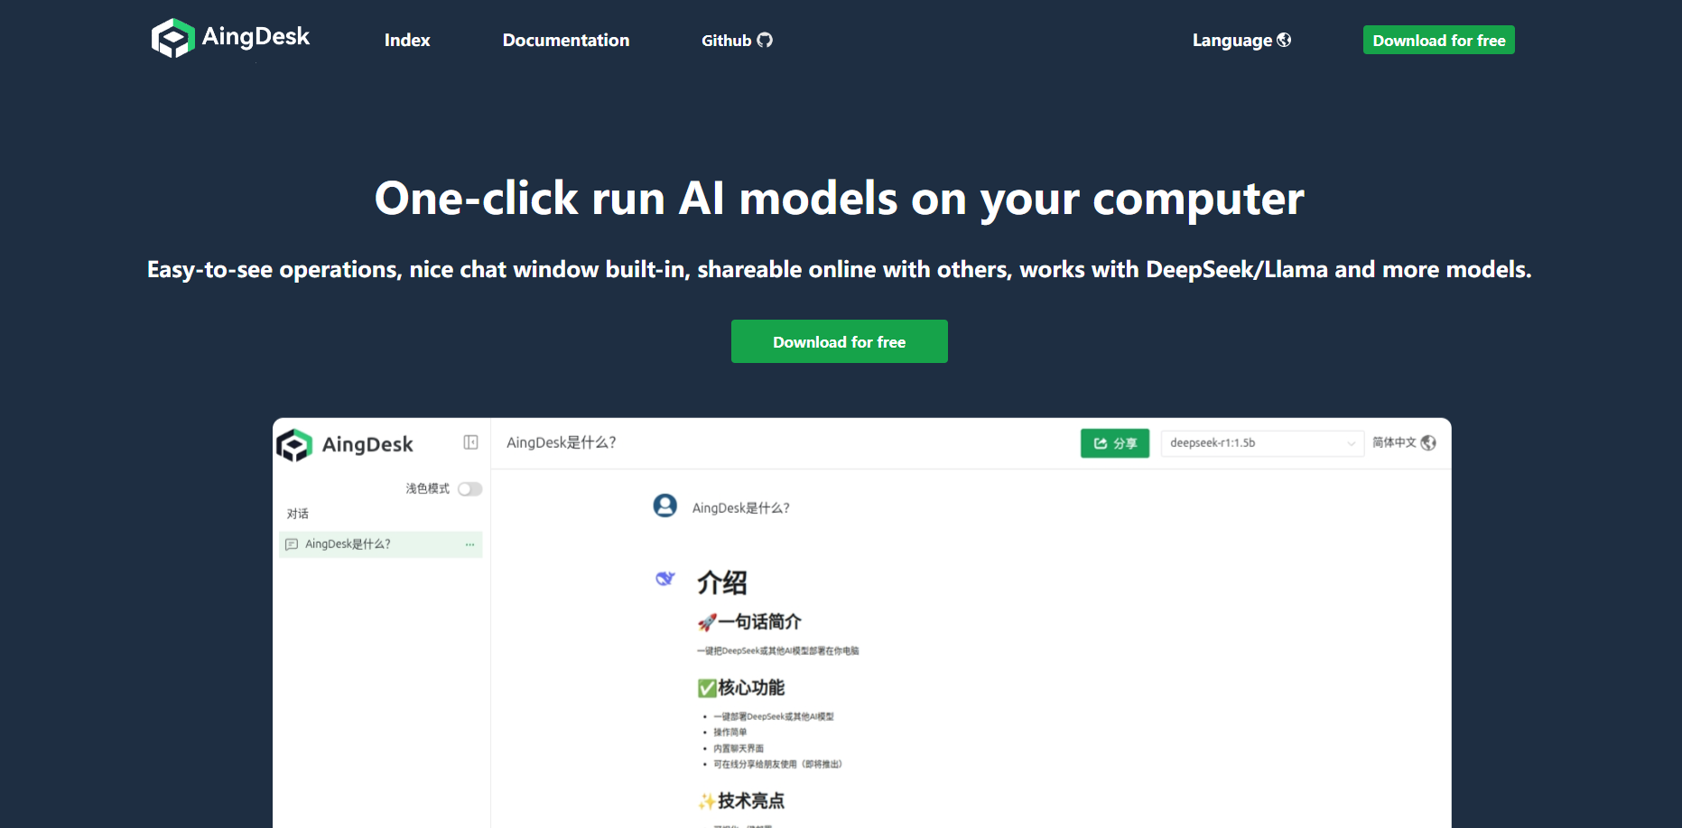Click the 技术亮点 heading

pos(741,801)
